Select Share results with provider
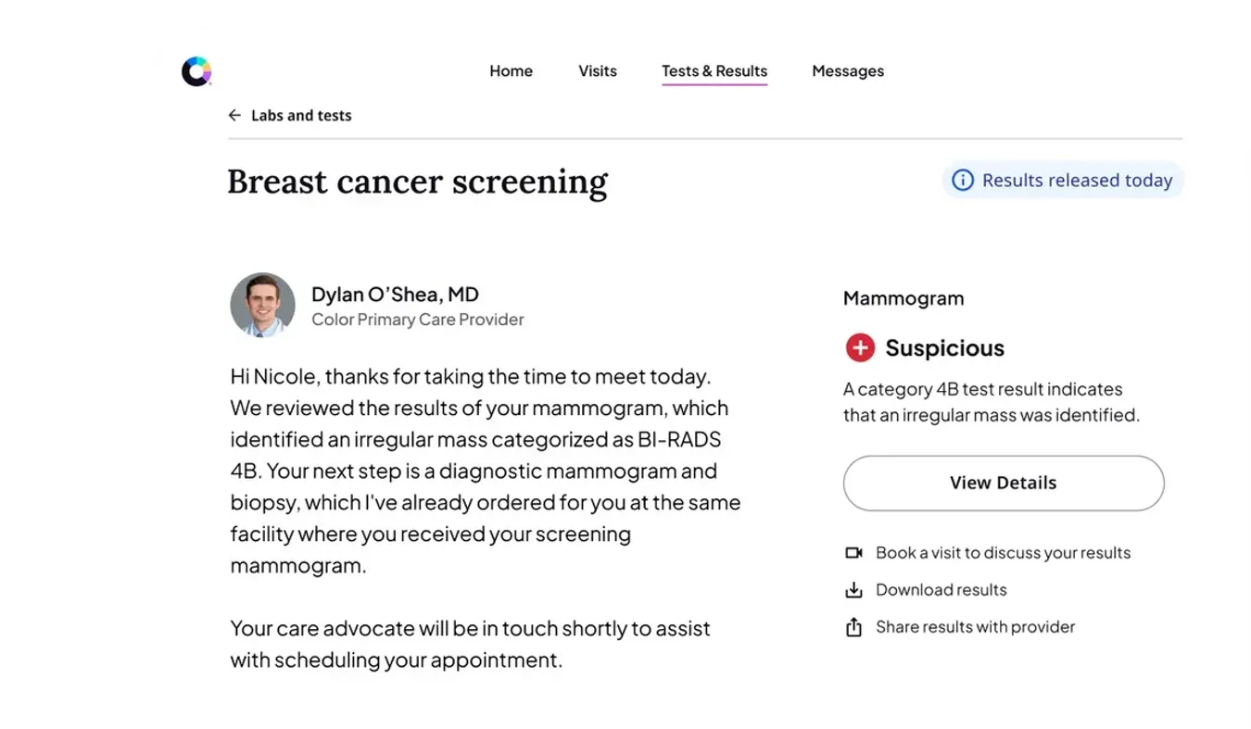 975,627
